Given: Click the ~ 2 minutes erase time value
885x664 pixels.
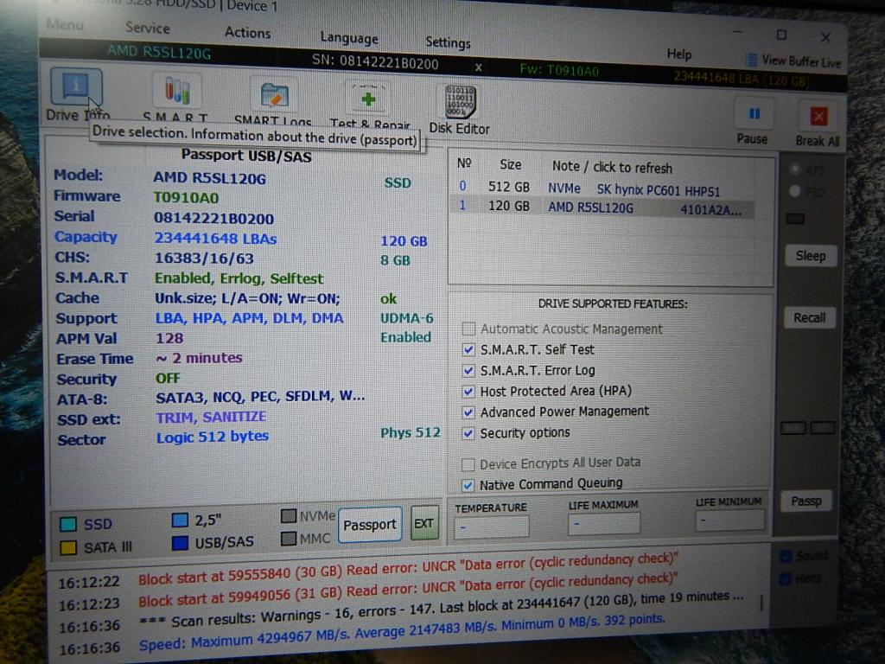Looking at the screenshot, I should coord(199,358).
